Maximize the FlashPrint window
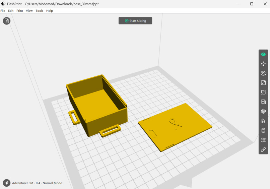The image size is (270, 189). click(252, 4)
